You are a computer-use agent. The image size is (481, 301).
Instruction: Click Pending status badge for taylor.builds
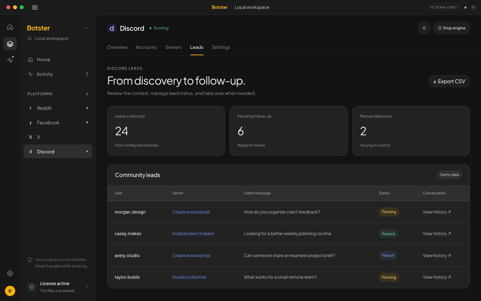pyautogui.click(x=389, y=277)
